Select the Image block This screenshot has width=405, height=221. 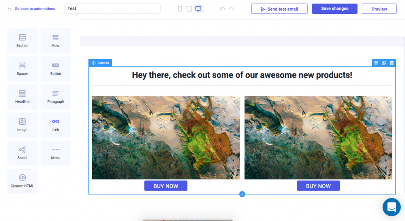(23, 125)
